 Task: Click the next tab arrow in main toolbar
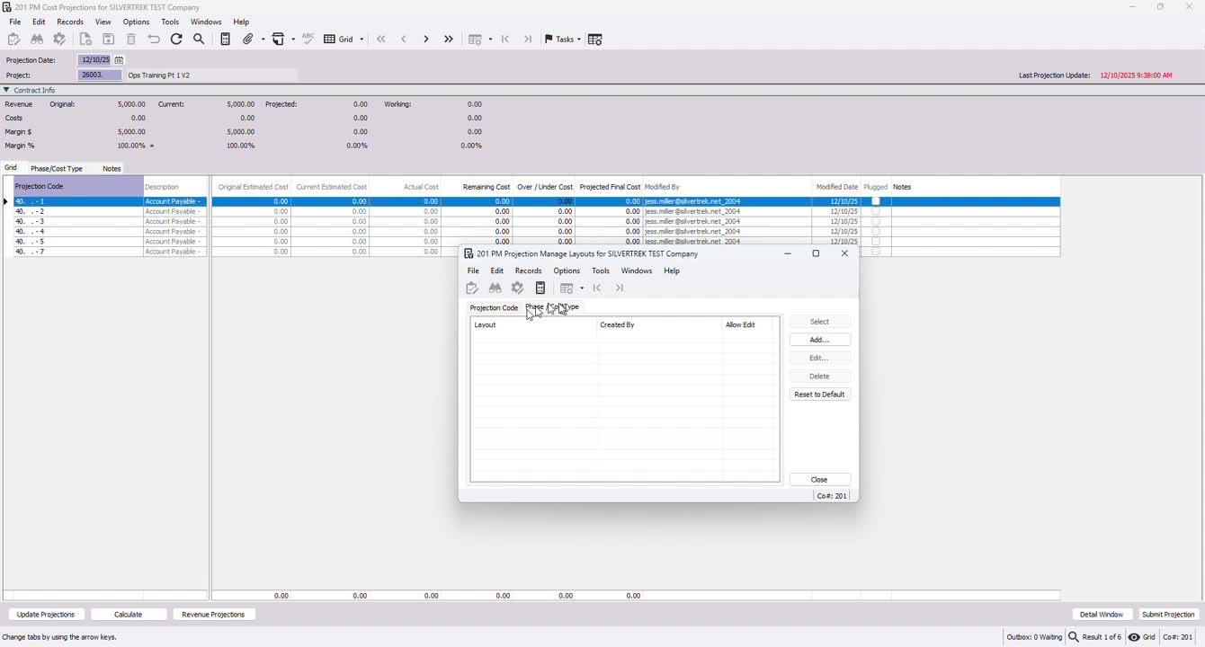[528, 40]
